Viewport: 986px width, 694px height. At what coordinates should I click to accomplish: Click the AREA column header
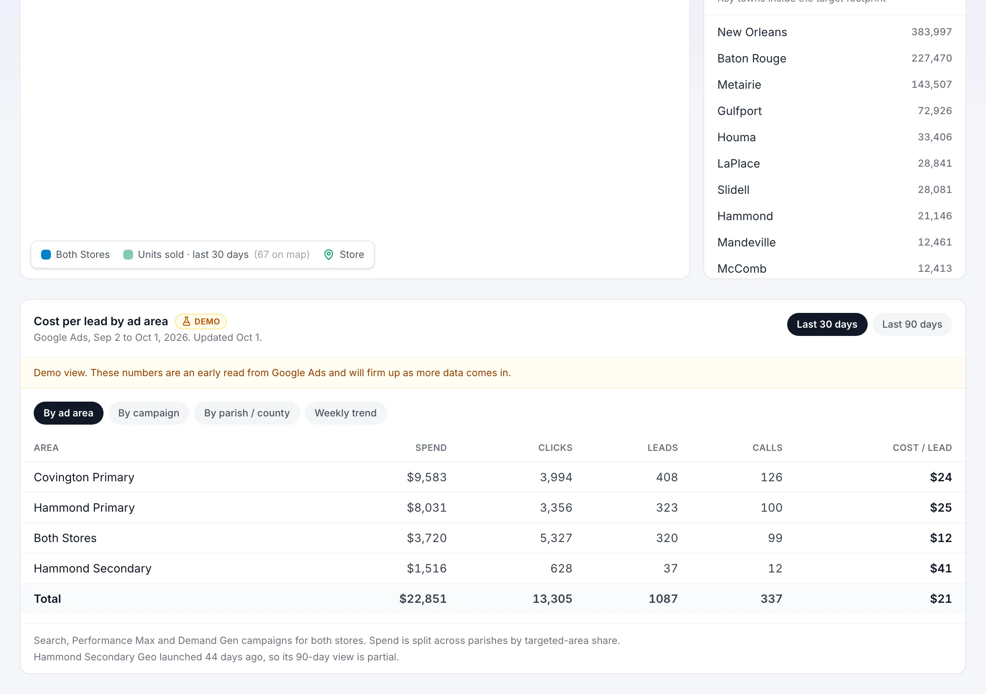pyautogui.click(x=46, y=448)
